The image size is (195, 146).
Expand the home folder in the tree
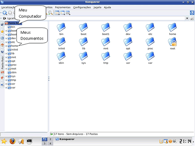pyautogui.click(x=6, y=46)
